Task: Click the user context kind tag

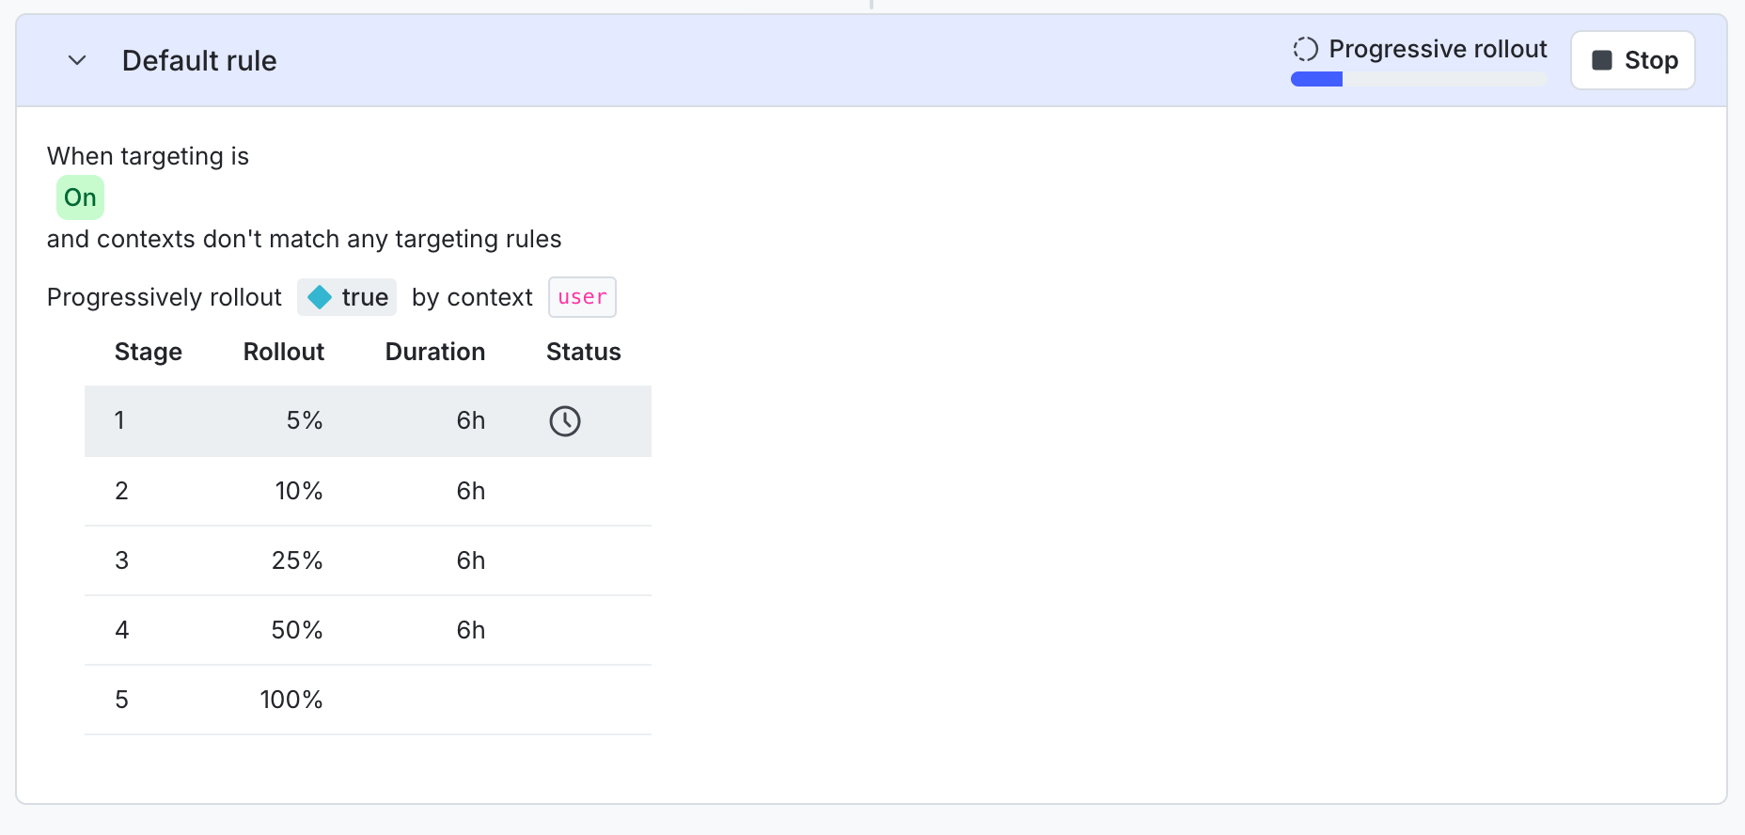Action: coord(582,297)
